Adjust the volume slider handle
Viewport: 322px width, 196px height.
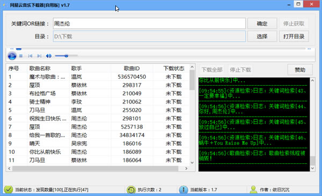pos(66,56)
